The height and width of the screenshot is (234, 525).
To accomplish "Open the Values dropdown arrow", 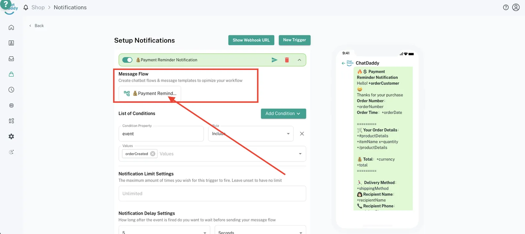I will (300, 154).
